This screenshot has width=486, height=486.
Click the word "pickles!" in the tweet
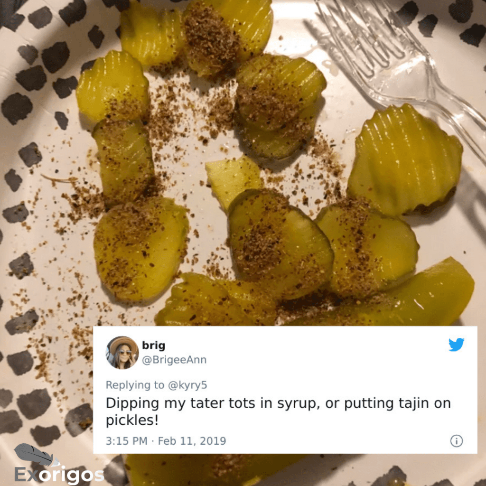[x=132, y=421]
